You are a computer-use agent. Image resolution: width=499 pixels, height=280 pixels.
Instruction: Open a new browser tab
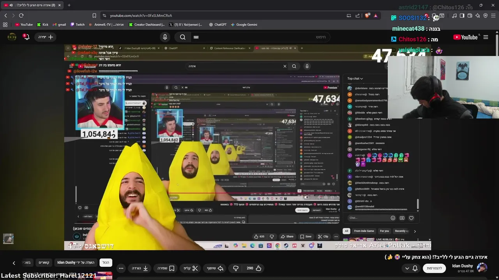point(69,5)
